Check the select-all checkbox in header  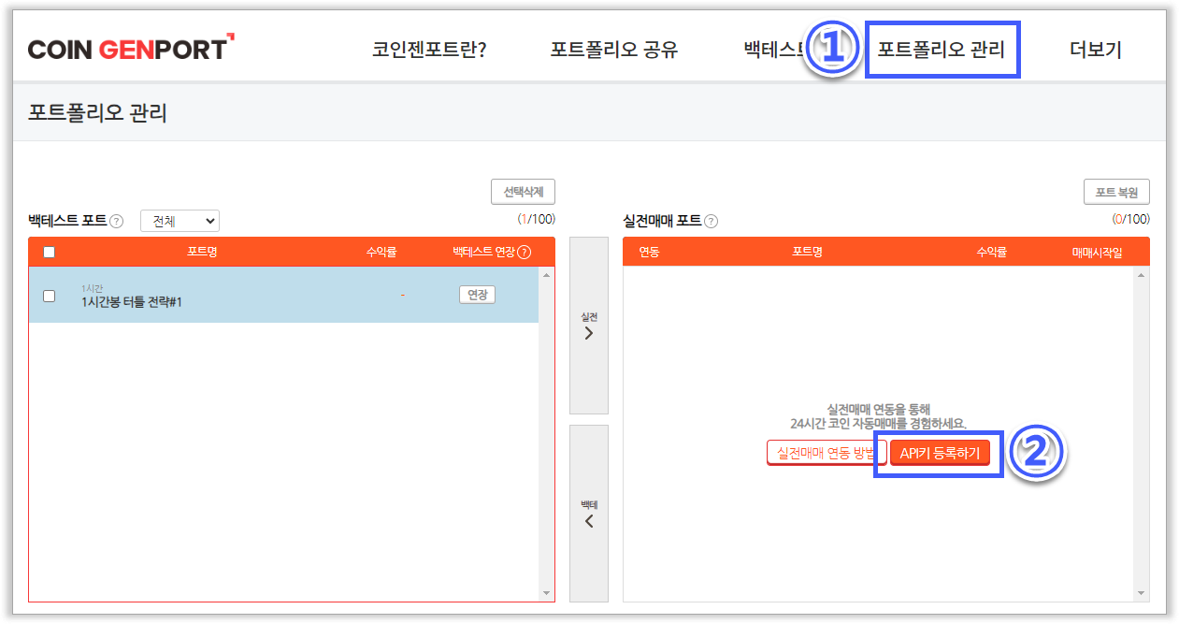click(x=50, y=252)
